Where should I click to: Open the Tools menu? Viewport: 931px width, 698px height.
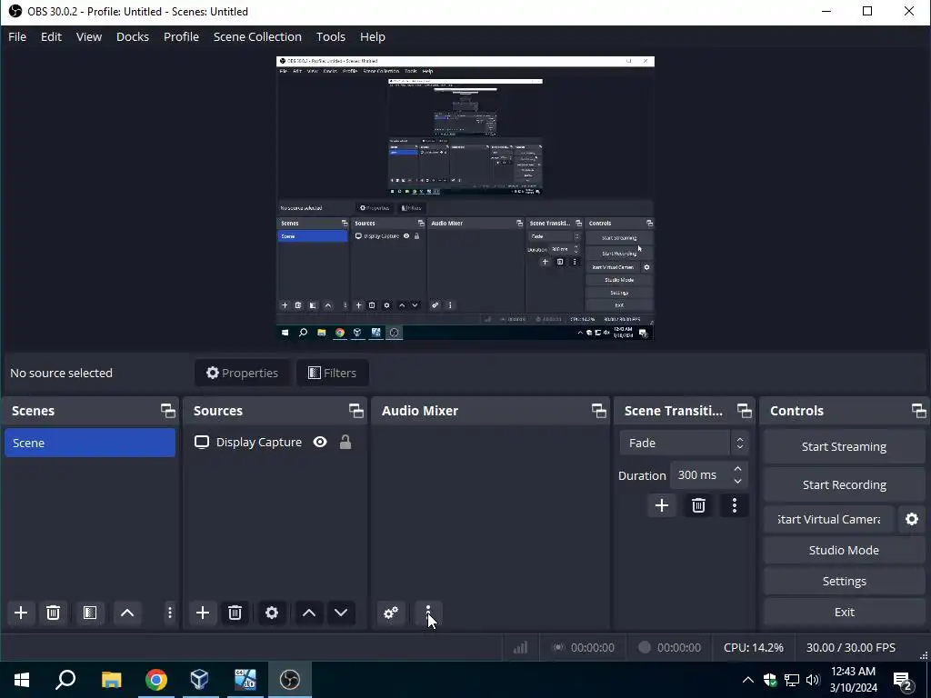[331, 36]
